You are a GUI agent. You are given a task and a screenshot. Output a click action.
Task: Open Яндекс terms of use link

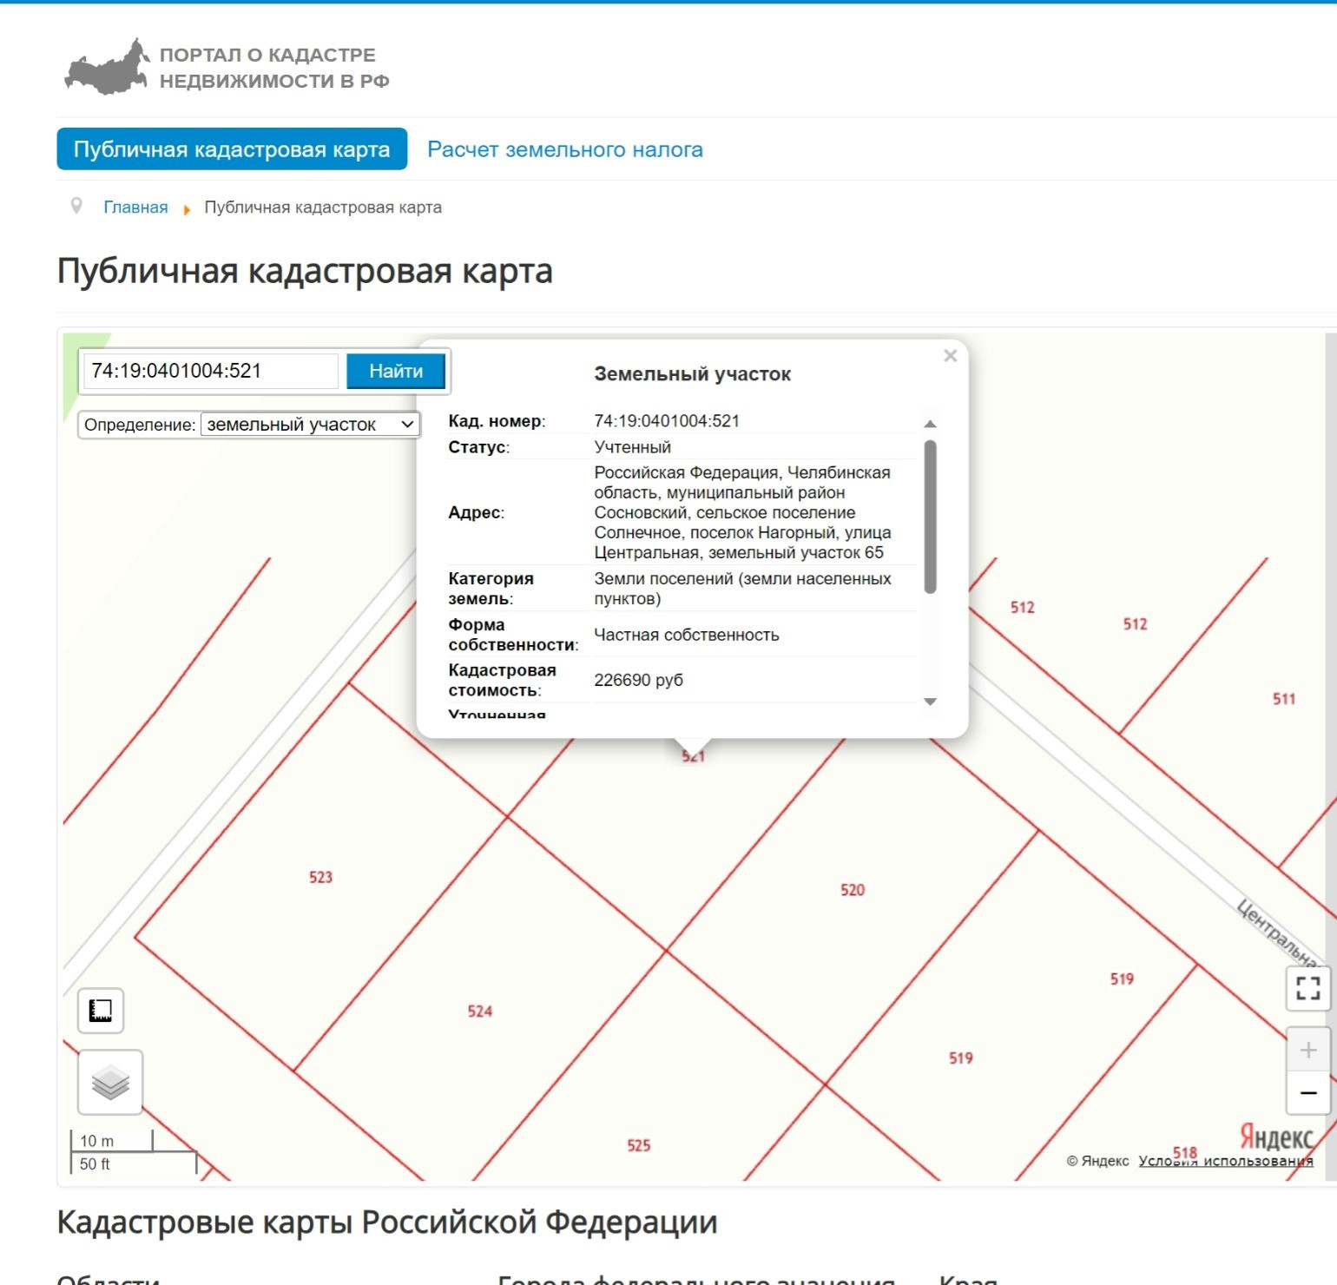tap(1226, 1161)
